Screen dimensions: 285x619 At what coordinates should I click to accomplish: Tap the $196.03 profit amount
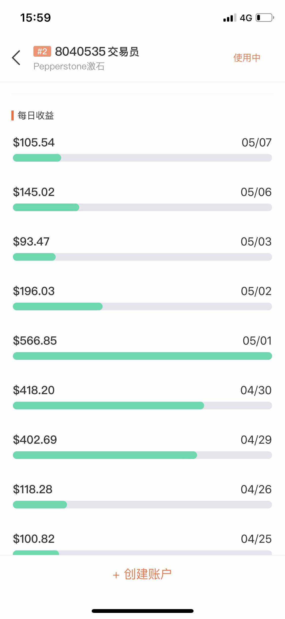(x=34, y=291)
